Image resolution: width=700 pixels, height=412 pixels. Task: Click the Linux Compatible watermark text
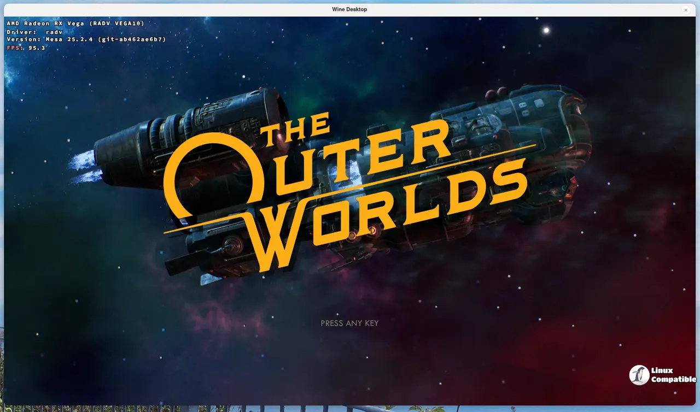(x=673, y=375)
